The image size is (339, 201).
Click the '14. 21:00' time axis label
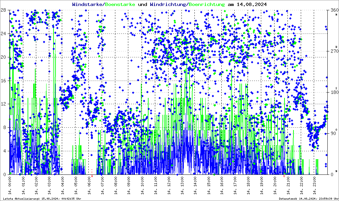tap(288, 186)
